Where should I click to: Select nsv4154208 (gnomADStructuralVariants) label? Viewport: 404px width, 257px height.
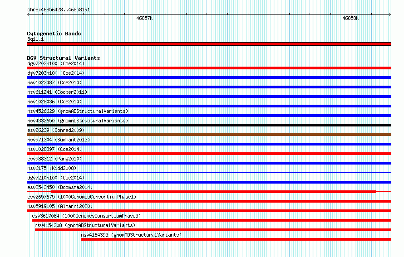point(85,225)
